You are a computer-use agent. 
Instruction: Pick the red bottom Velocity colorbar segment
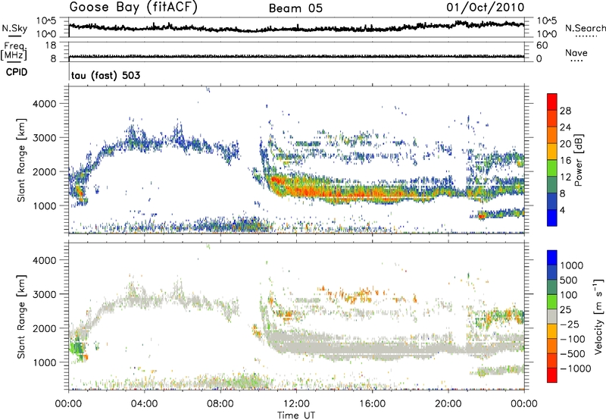[x=552, y=375]
